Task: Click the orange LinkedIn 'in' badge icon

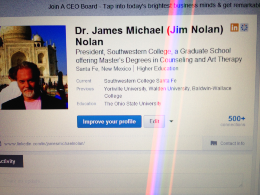Action: (x=234, y=27)
